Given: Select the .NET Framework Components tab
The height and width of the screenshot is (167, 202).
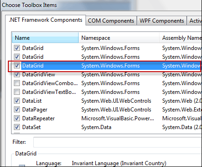Looking at the screenshot, I should pos(45,20).
